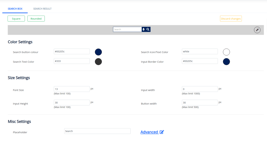Open Search Icon/Text Color white swatch
267x143 pixels.
pos(226,52)
